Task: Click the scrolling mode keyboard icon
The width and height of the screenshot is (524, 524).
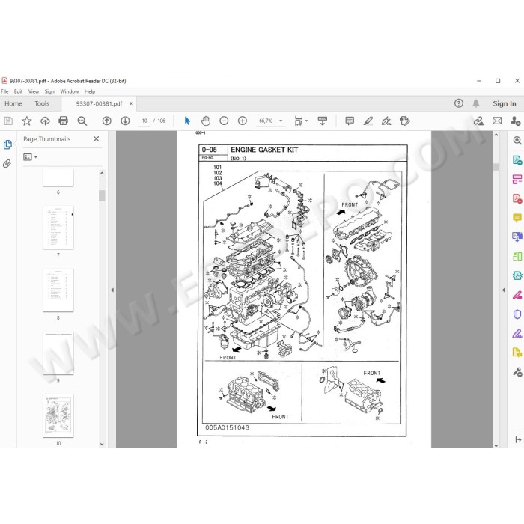Action: click(x=323, y=121)
